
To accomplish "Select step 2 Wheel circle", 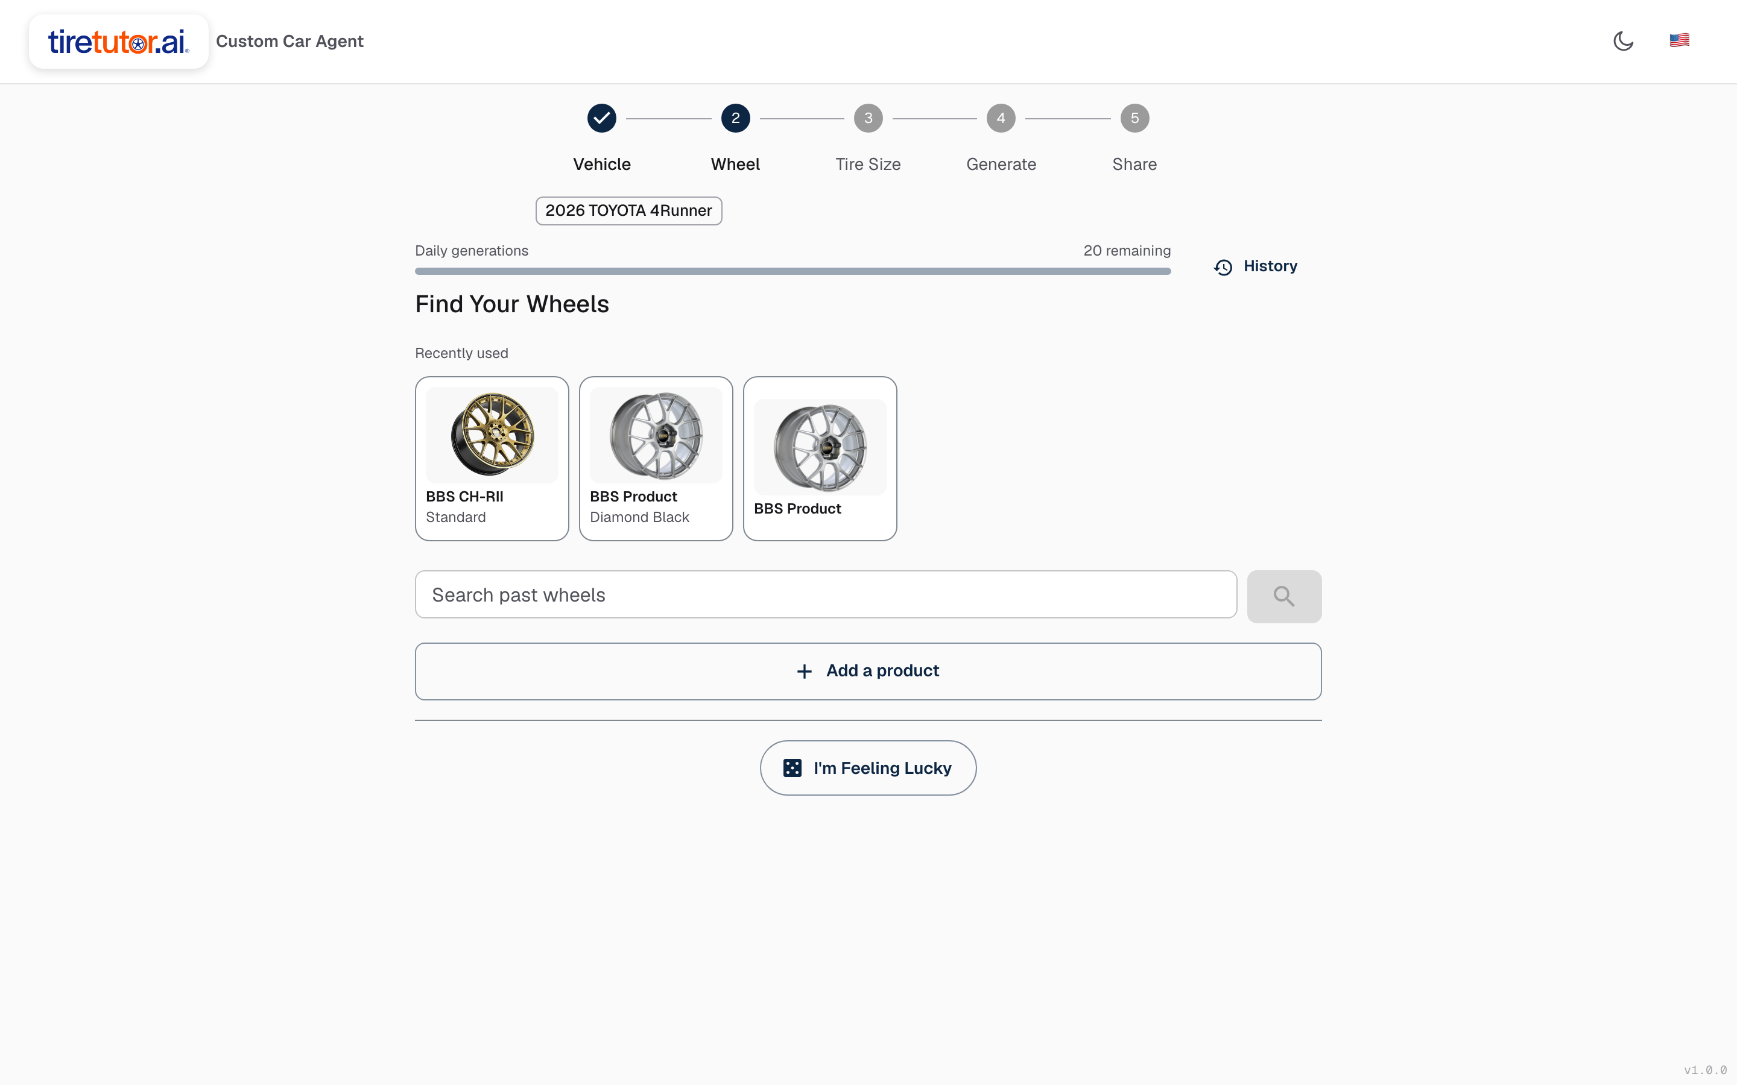I will click(735, 118).
